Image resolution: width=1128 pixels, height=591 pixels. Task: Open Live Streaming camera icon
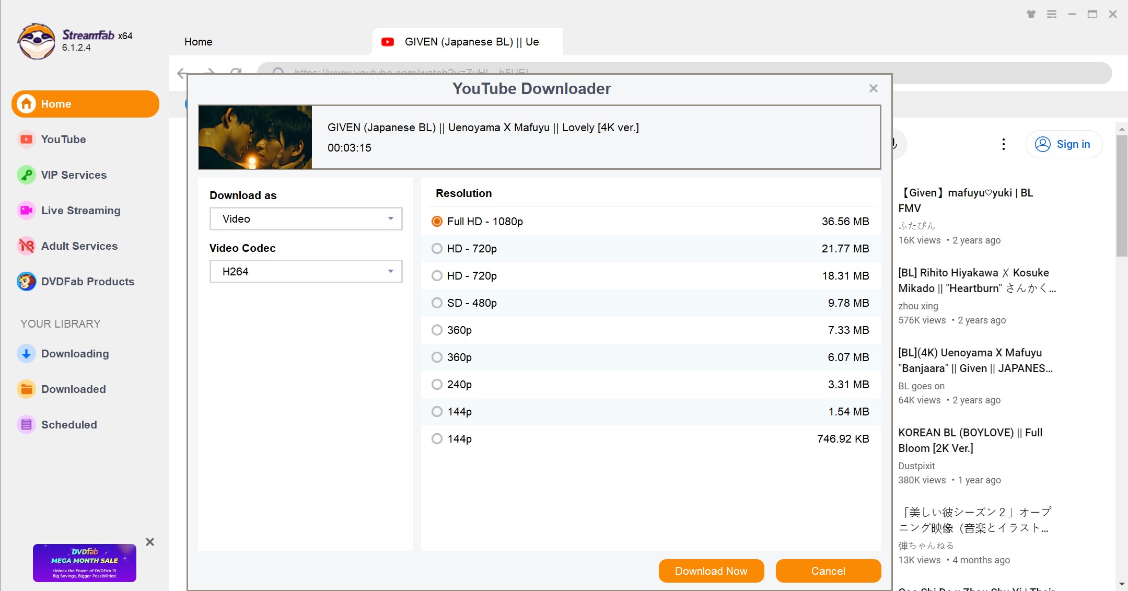(26, 211)
